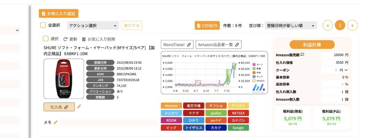Click the refresh 更新 icon

pos(65,39)
